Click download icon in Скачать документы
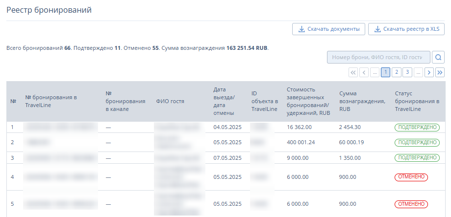Viewport: 451px width, 217px height. [x=301, y=29]
